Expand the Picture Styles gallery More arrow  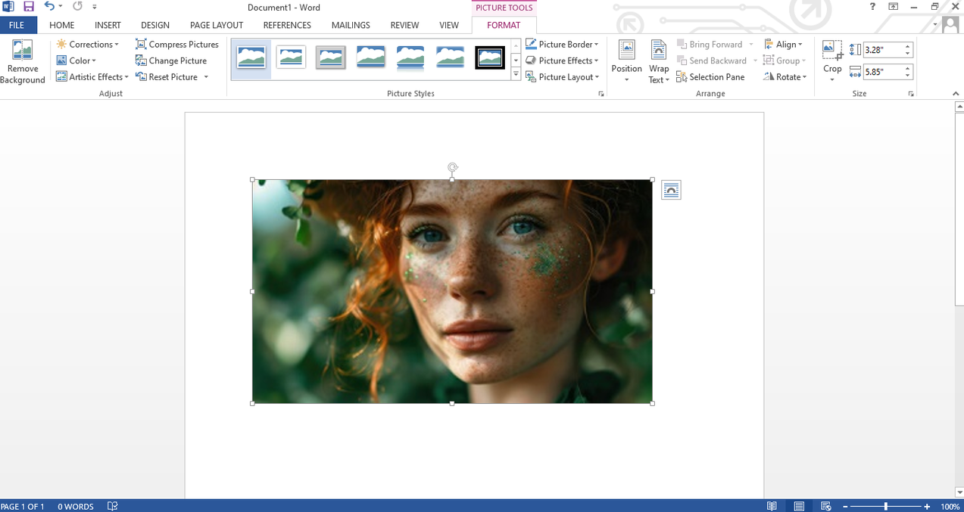tap(516, 74)
